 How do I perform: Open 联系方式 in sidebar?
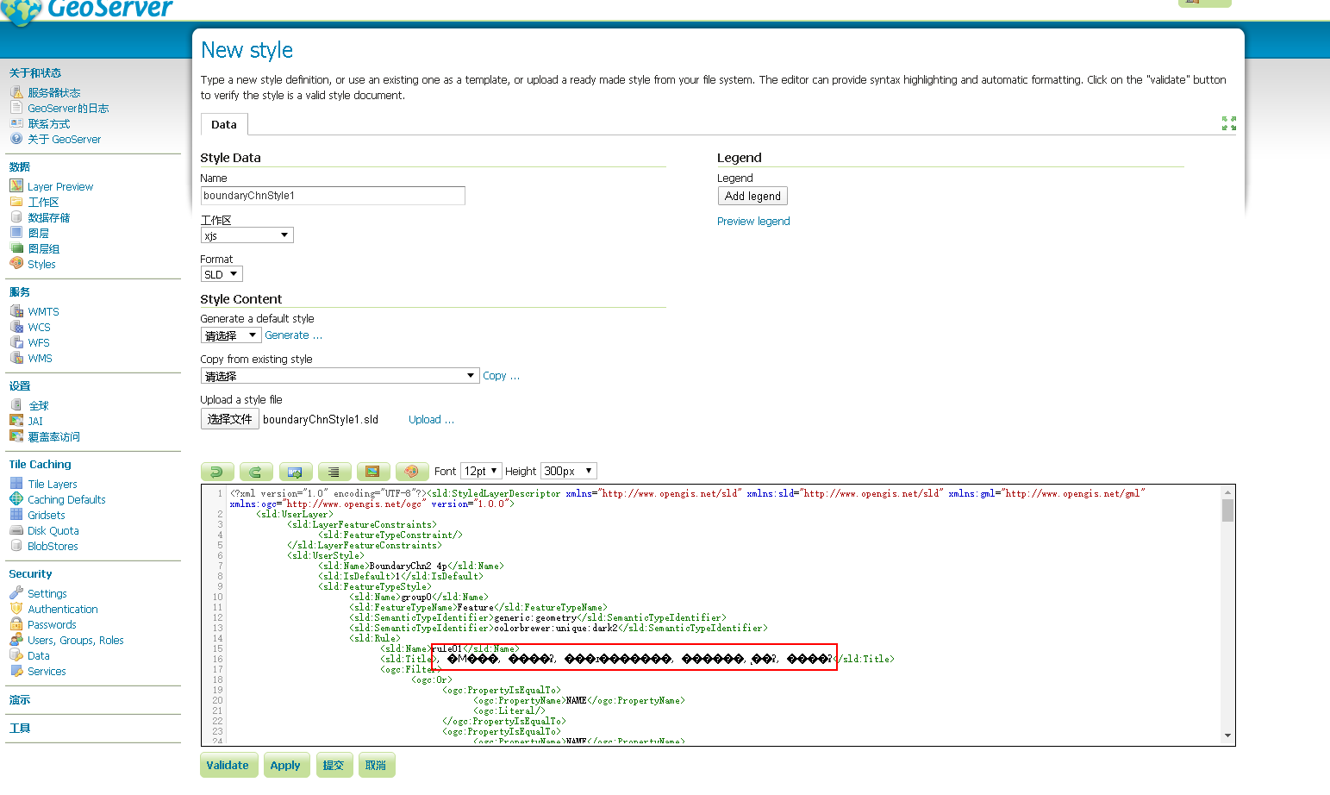click(48, 123)
